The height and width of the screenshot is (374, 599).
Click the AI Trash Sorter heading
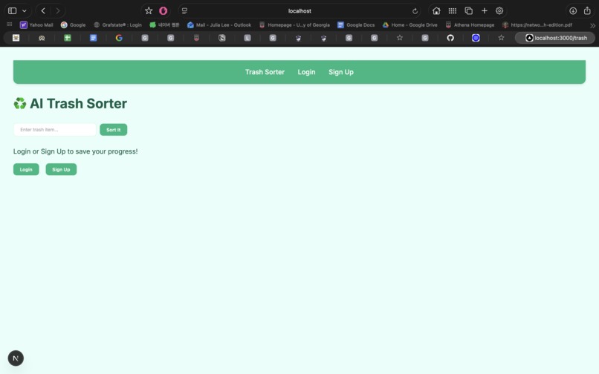pyautogui.click(x=78, y=103)
